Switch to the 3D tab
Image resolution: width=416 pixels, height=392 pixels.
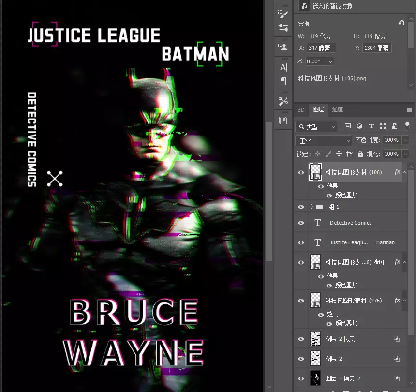301,109
